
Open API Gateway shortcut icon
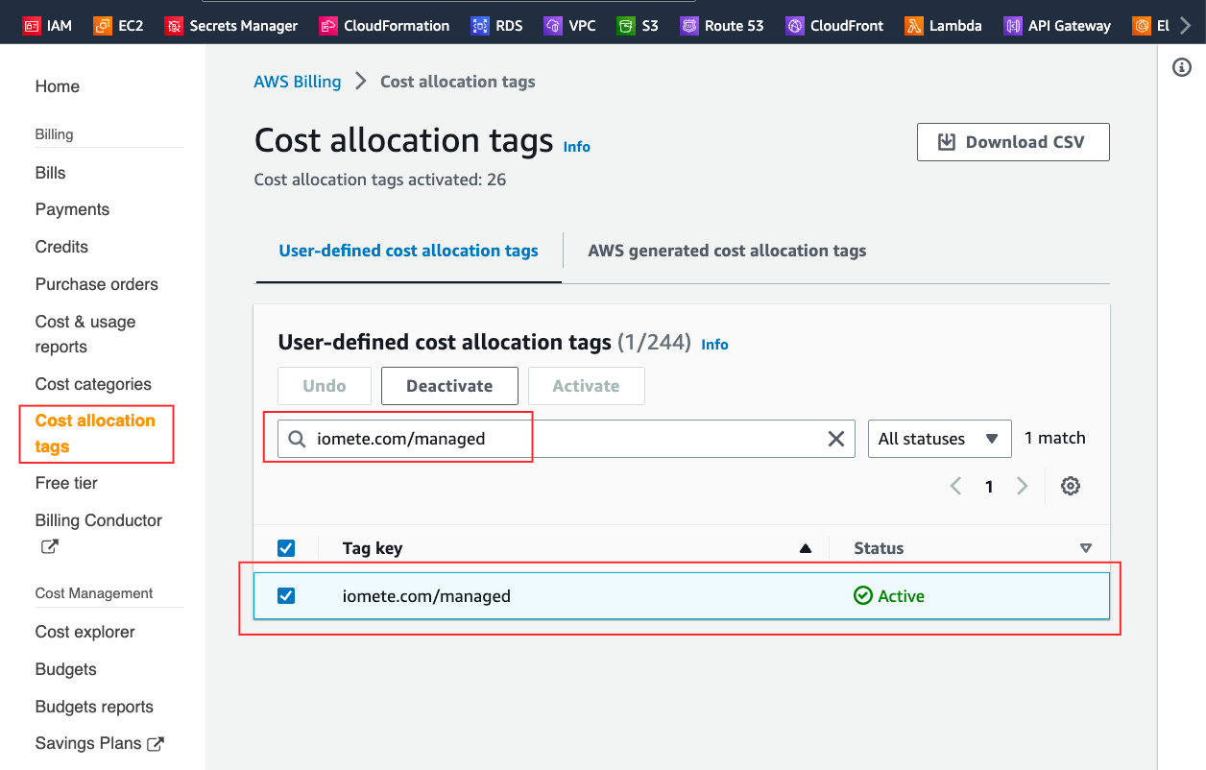coord(1013,26)
